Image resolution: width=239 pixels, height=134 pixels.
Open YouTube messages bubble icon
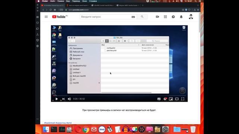173,17
